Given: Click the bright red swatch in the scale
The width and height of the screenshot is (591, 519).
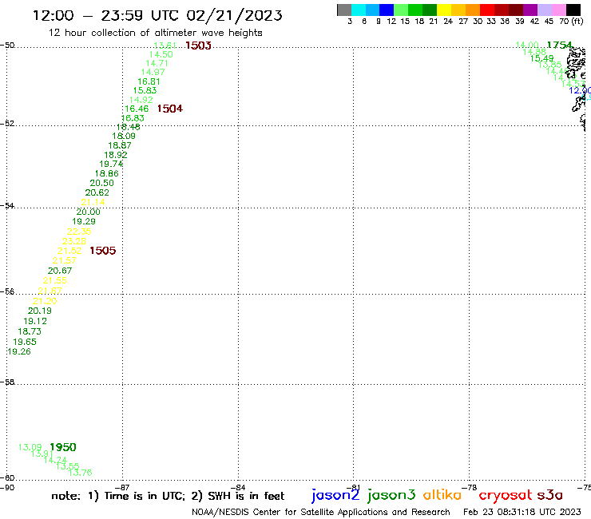Looking at the screenshot, I should pyautogui.click(x=487, y=10).
